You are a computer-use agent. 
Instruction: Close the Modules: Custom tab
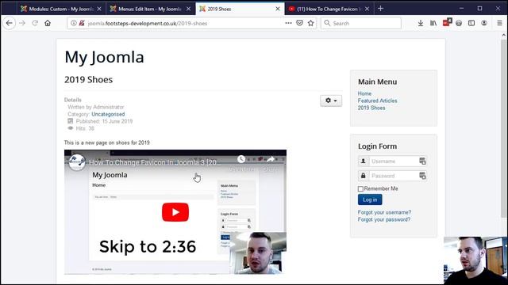[99, 9]
